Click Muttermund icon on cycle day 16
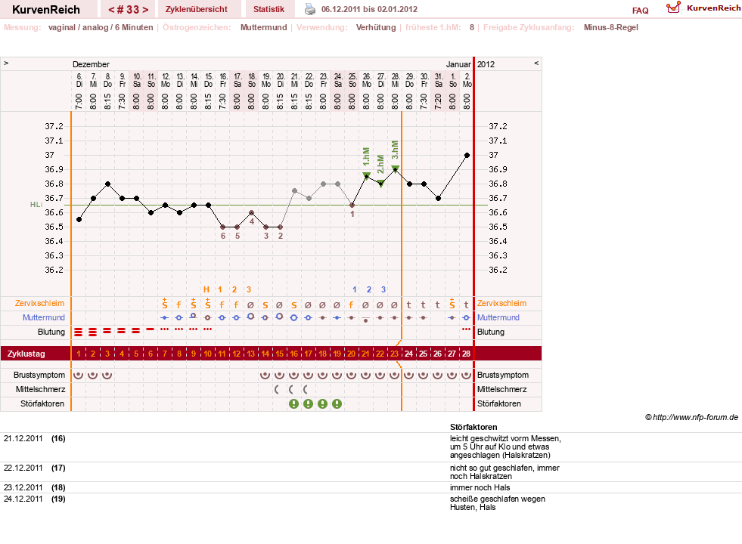 click(294, 318)
